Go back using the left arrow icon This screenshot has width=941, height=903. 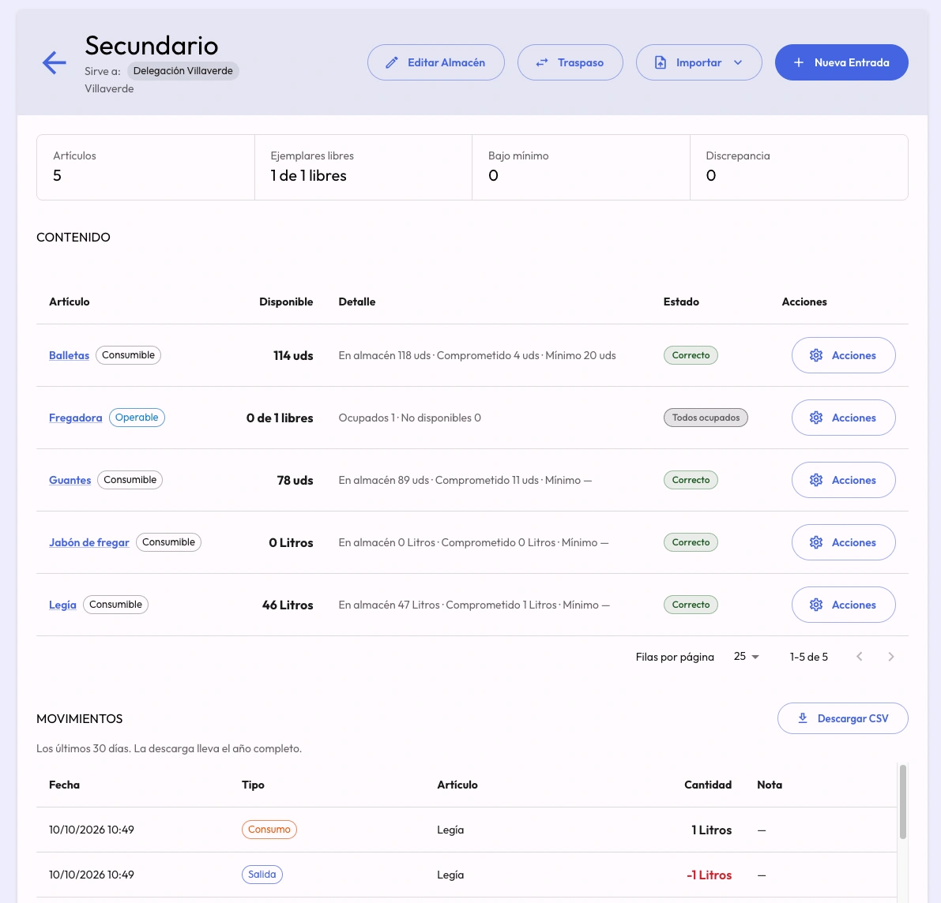(x=54, y=62)
